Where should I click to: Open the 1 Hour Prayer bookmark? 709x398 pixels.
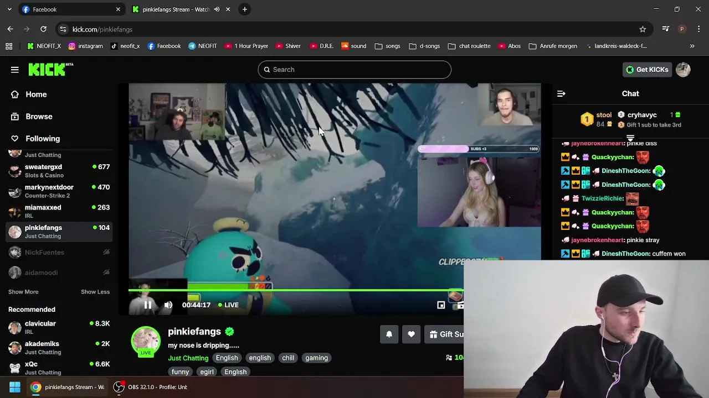point(246,46)
